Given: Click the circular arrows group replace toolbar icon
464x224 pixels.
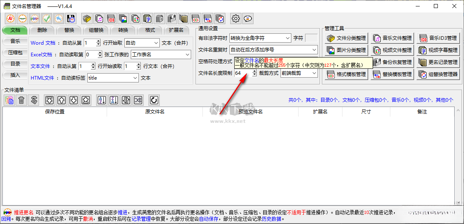Looking at the screenshot, I should pos(220,18).
